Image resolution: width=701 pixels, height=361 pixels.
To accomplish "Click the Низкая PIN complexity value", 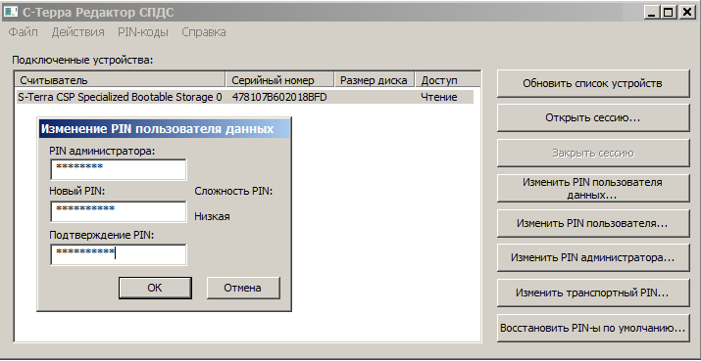I will click(212, 217).
